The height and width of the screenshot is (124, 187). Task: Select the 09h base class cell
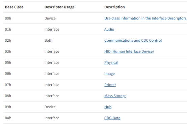(x=8, y=107)
